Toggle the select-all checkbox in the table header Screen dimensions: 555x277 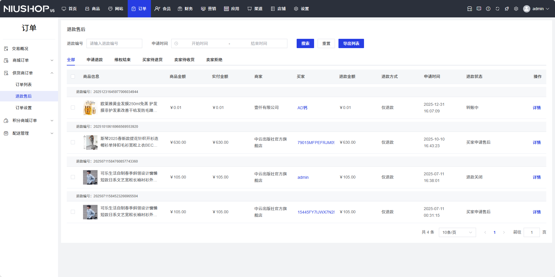73,76
